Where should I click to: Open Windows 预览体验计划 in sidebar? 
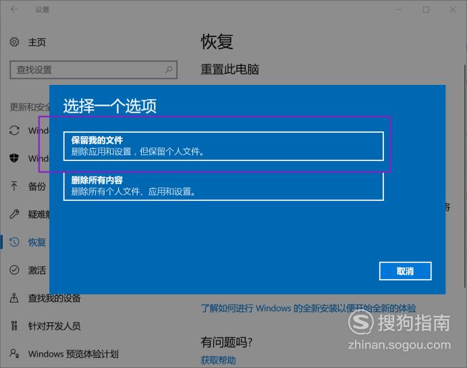click(x=74, y=354)
